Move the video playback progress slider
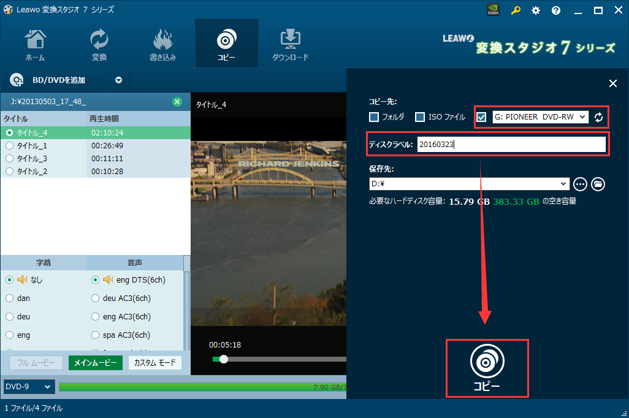Image resolution: width=629 pixels, height=418 pixels. (x=224, y=359)
